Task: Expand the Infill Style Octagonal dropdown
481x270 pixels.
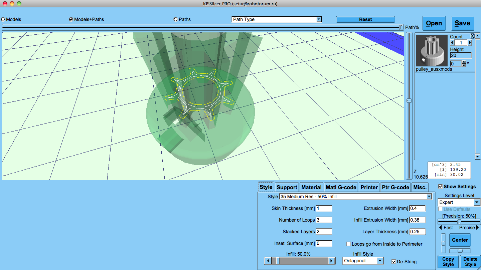Action: click(363, 261)
